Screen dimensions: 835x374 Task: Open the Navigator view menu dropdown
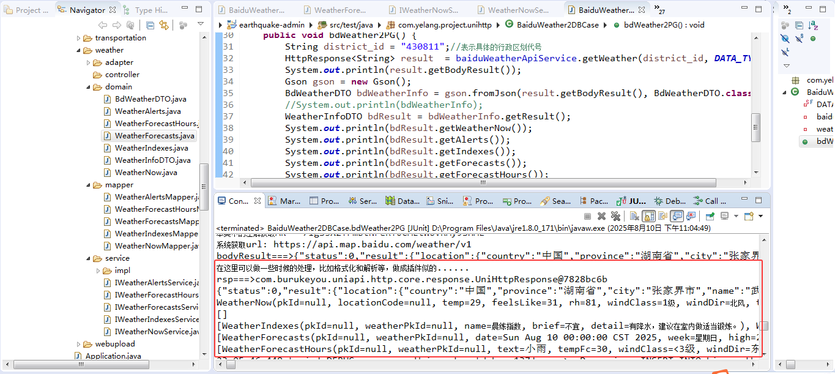pos(201,24)
